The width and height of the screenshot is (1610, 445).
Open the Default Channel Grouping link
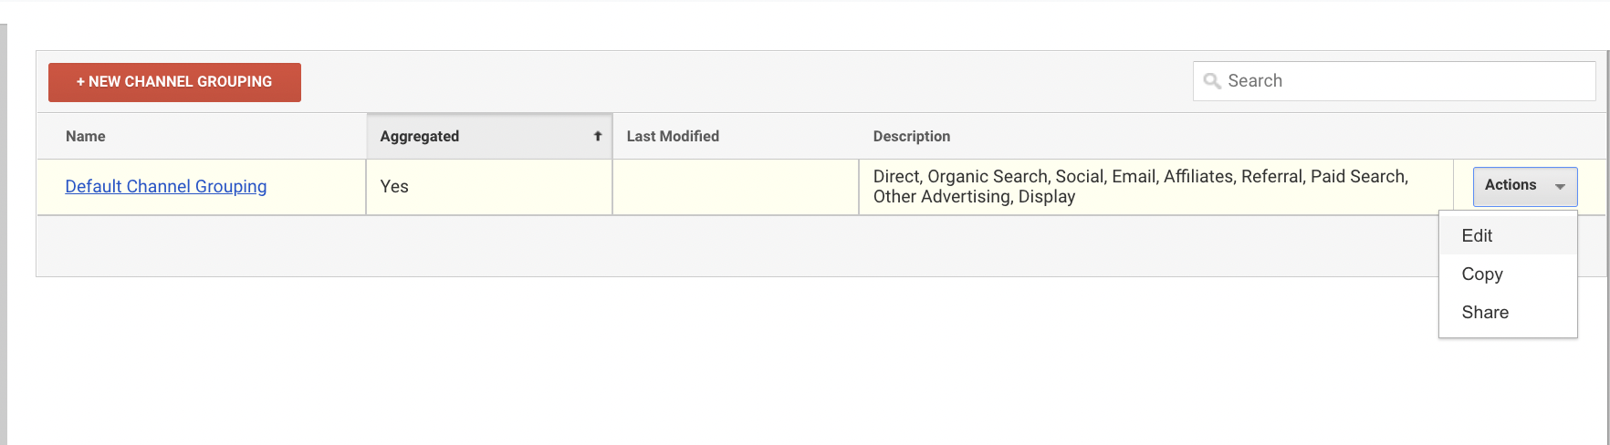[166, 186]
